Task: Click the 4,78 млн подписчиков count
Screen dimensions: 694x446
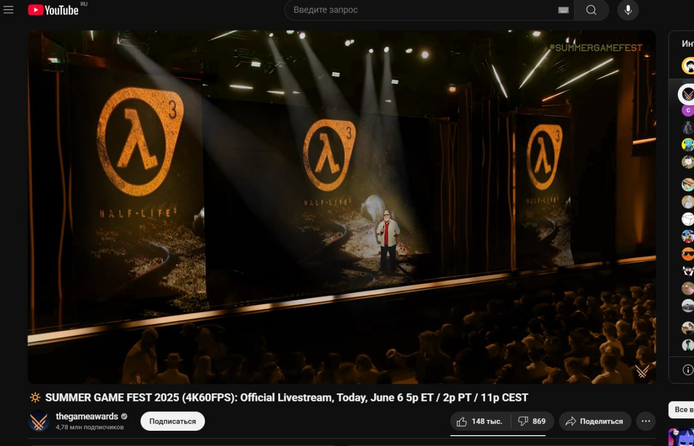Action: 89,427
